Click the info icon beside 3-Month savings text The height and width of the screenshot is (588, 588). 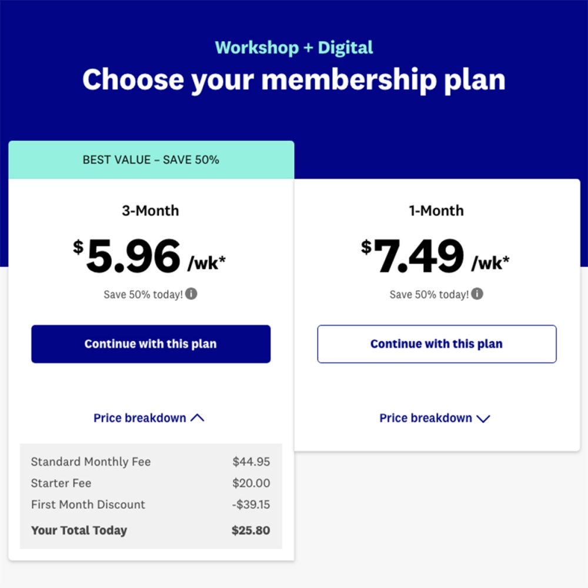[191, 294]
